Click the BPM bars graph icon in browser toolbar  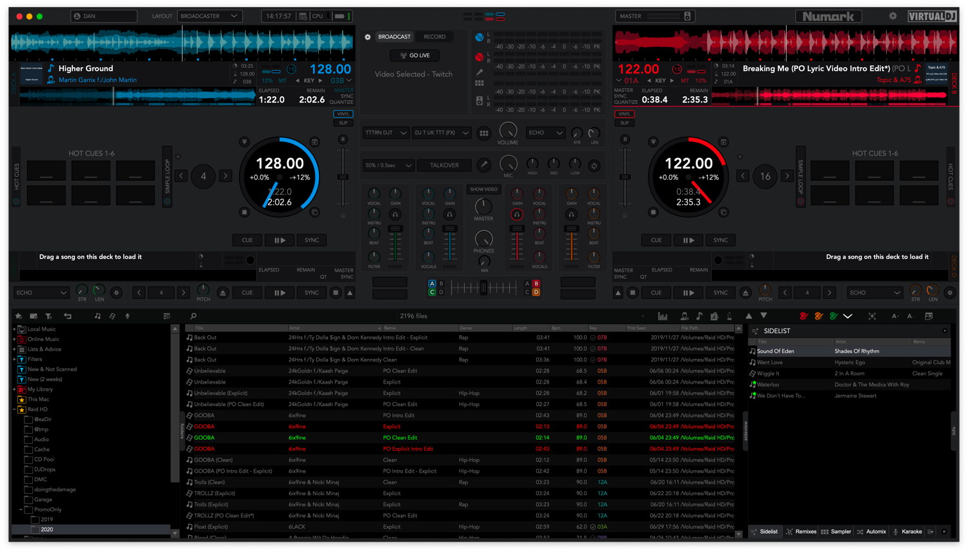pyautogui.click(x=663, y=316)
